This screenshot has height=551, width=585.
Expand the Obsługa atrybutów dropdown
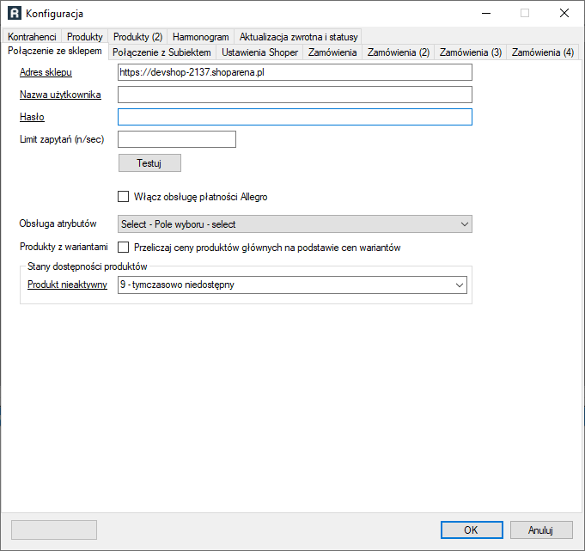(x=296, y=224)
